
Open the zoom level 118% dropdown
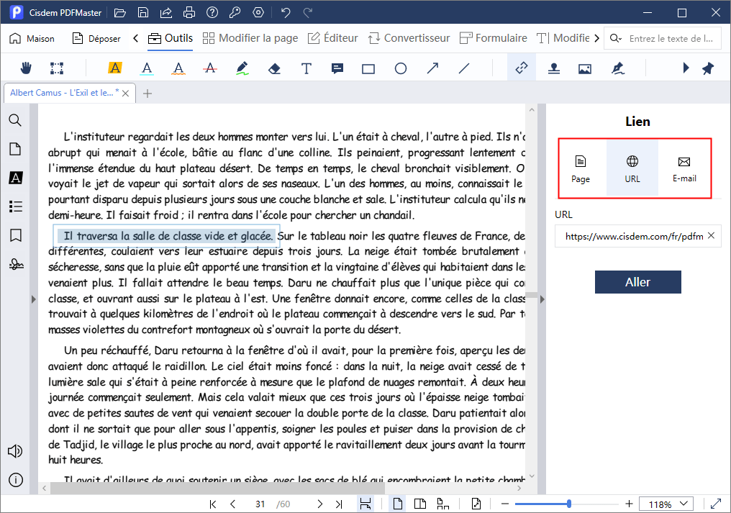point(666,504)
